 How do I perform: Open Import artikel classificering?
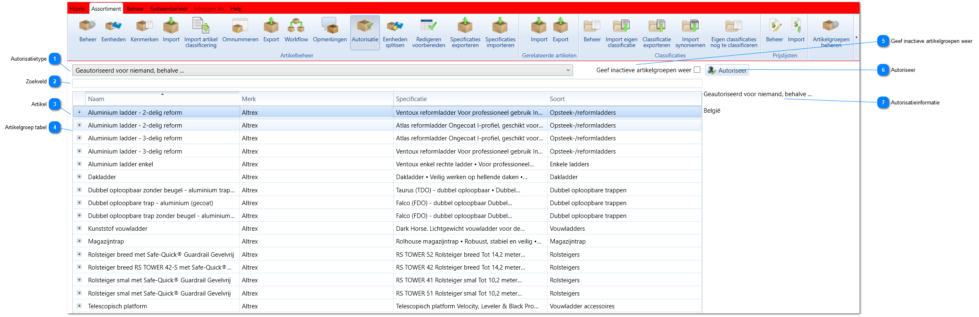click(201, 33)
